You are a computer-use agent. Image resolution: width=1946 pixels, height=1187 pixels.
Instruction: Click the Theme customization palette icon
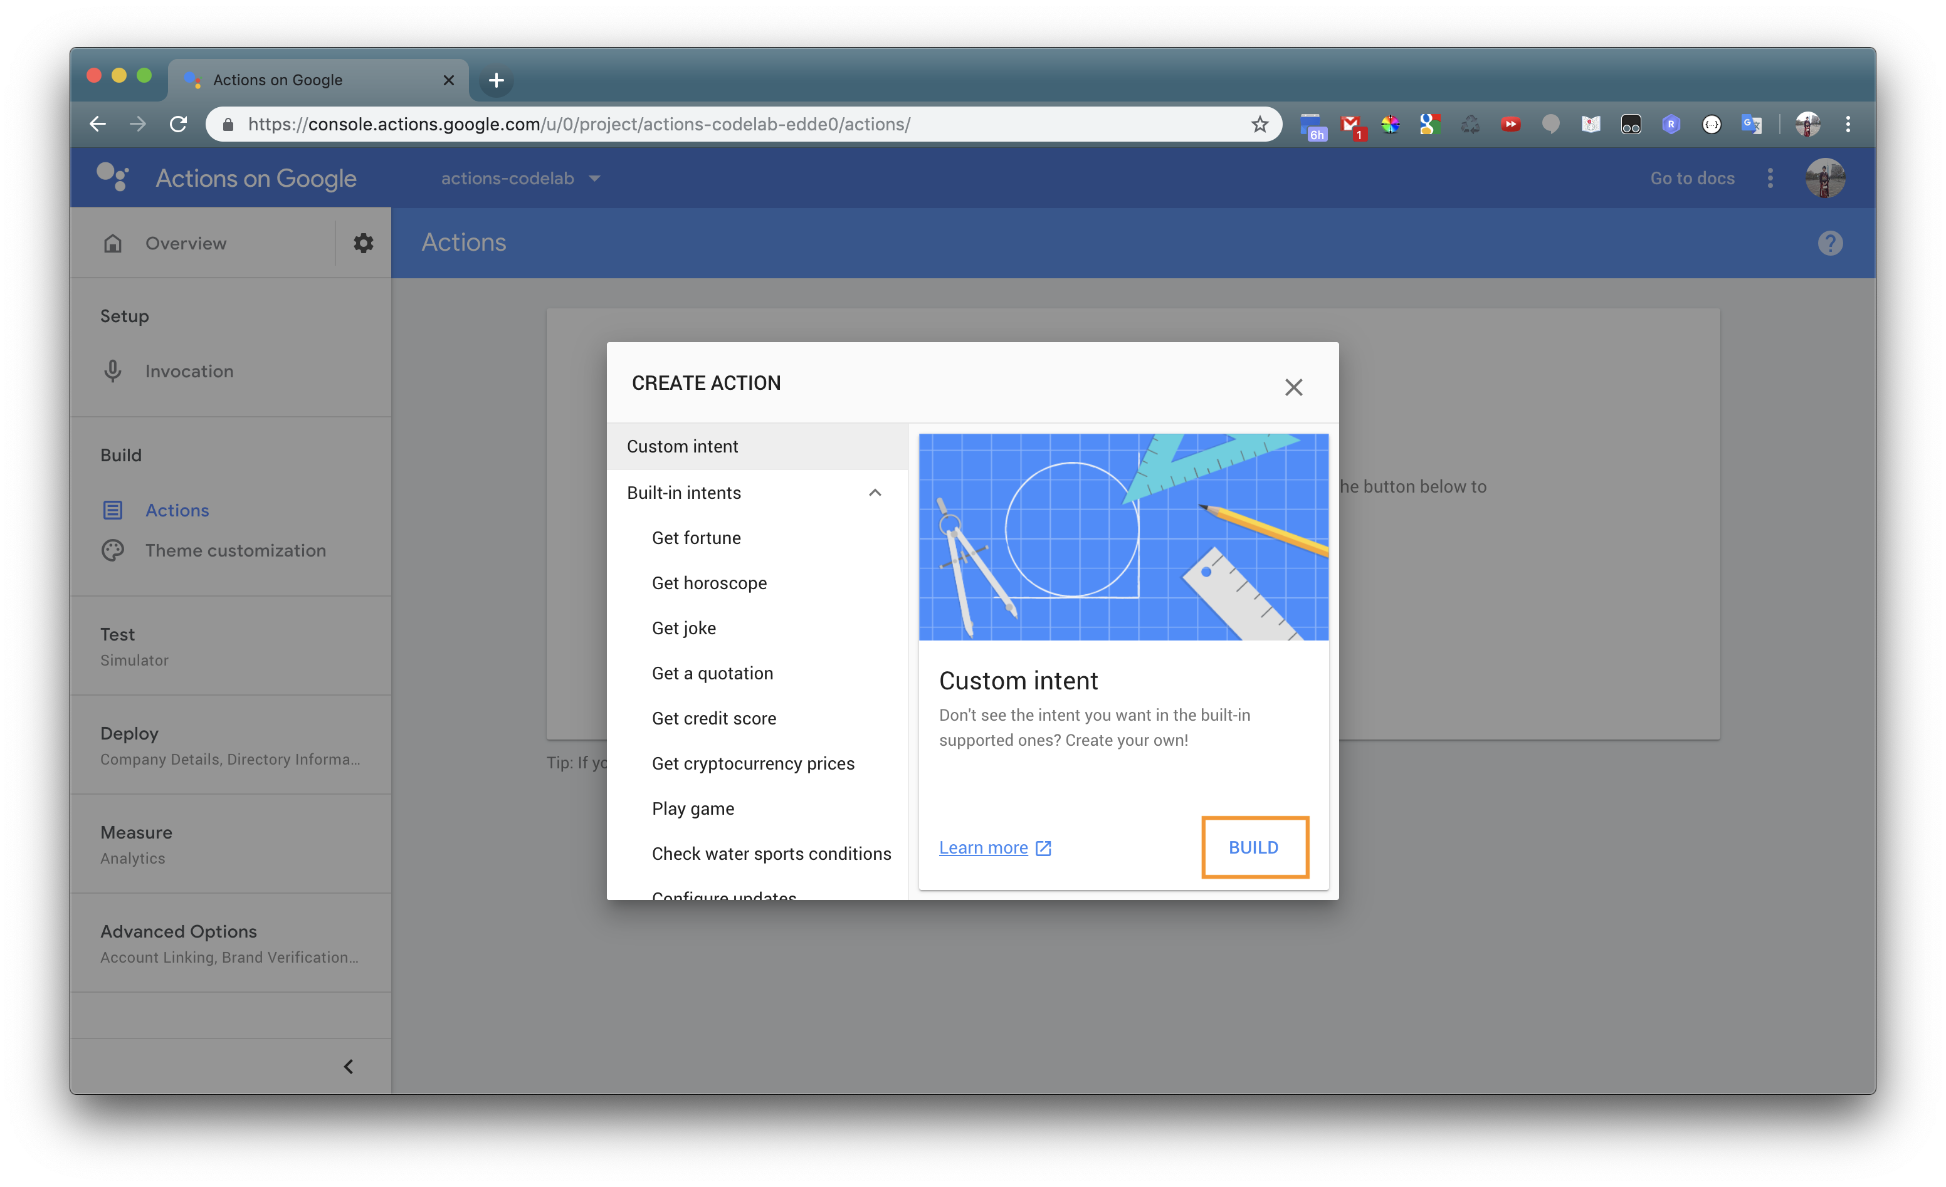coord(113,550)
